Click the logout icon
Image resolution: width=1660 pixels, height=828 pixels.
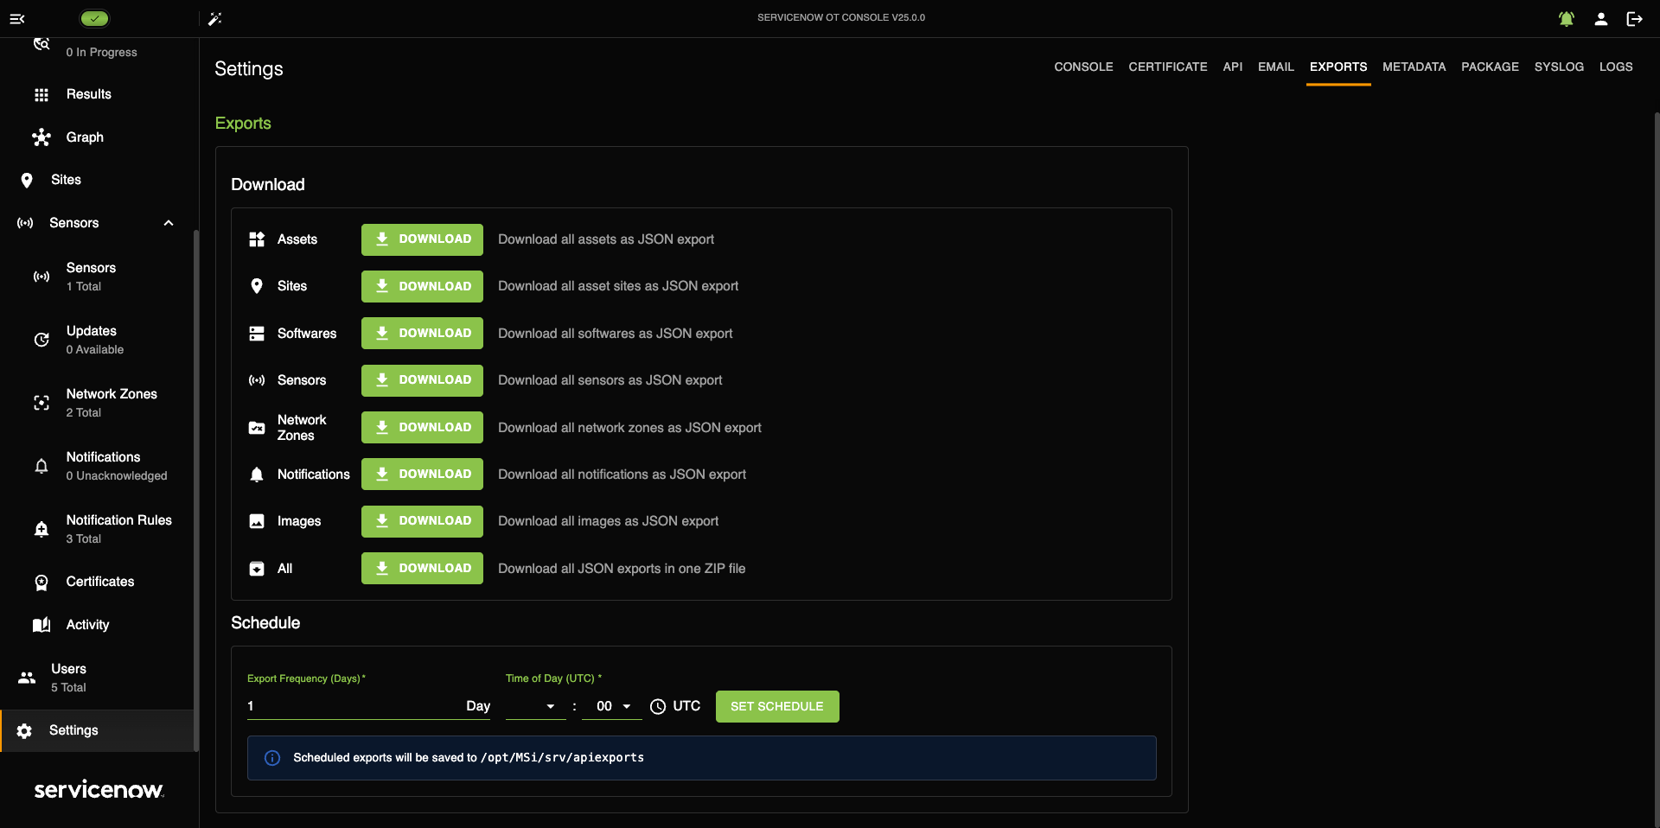[1634, 18]
